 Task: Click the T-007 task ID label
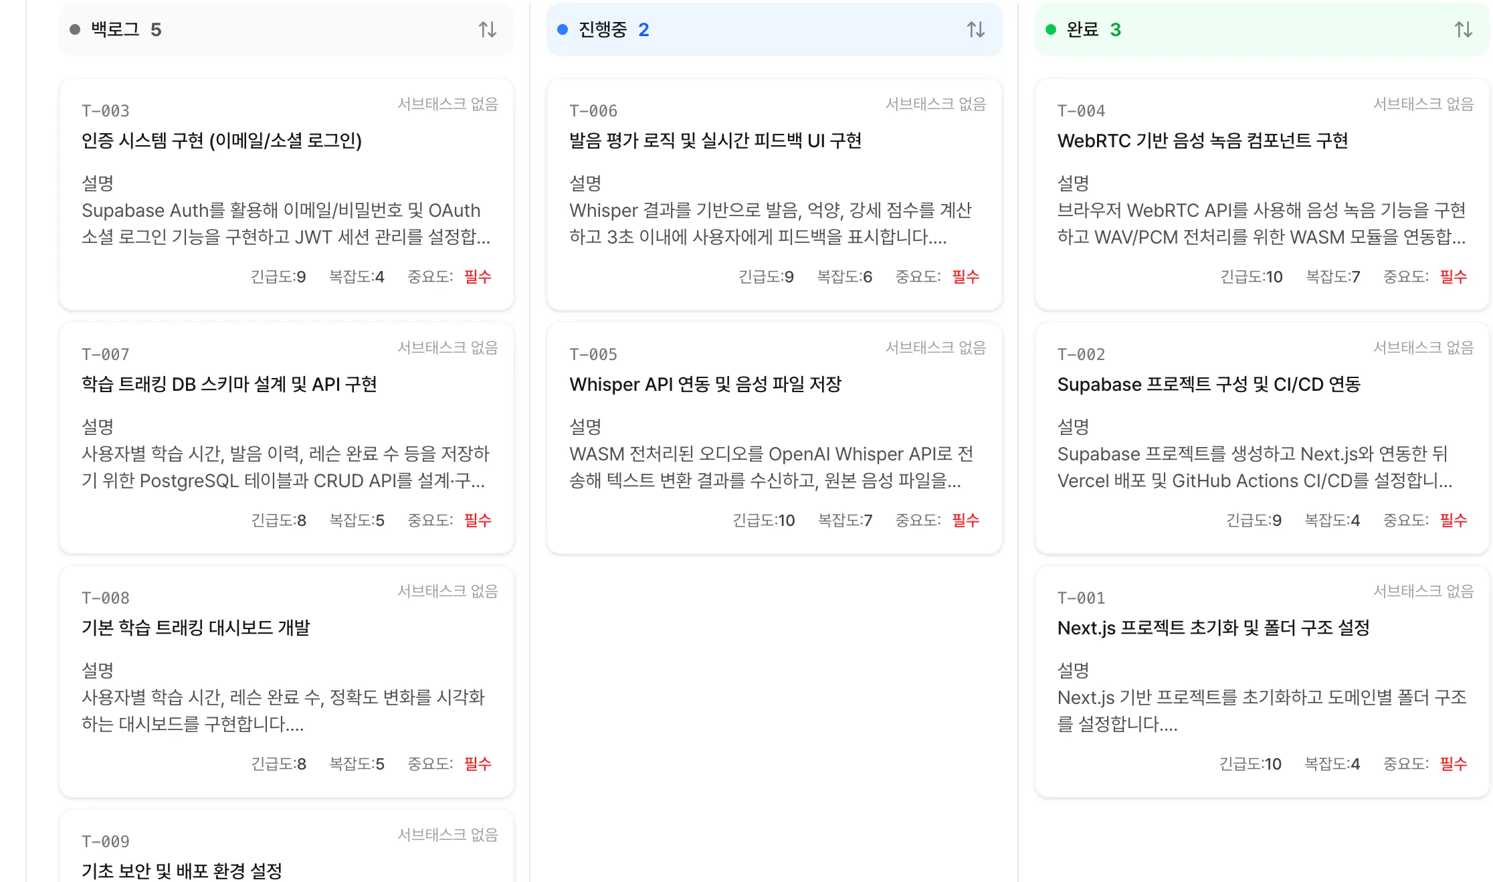tap(106, 355)
